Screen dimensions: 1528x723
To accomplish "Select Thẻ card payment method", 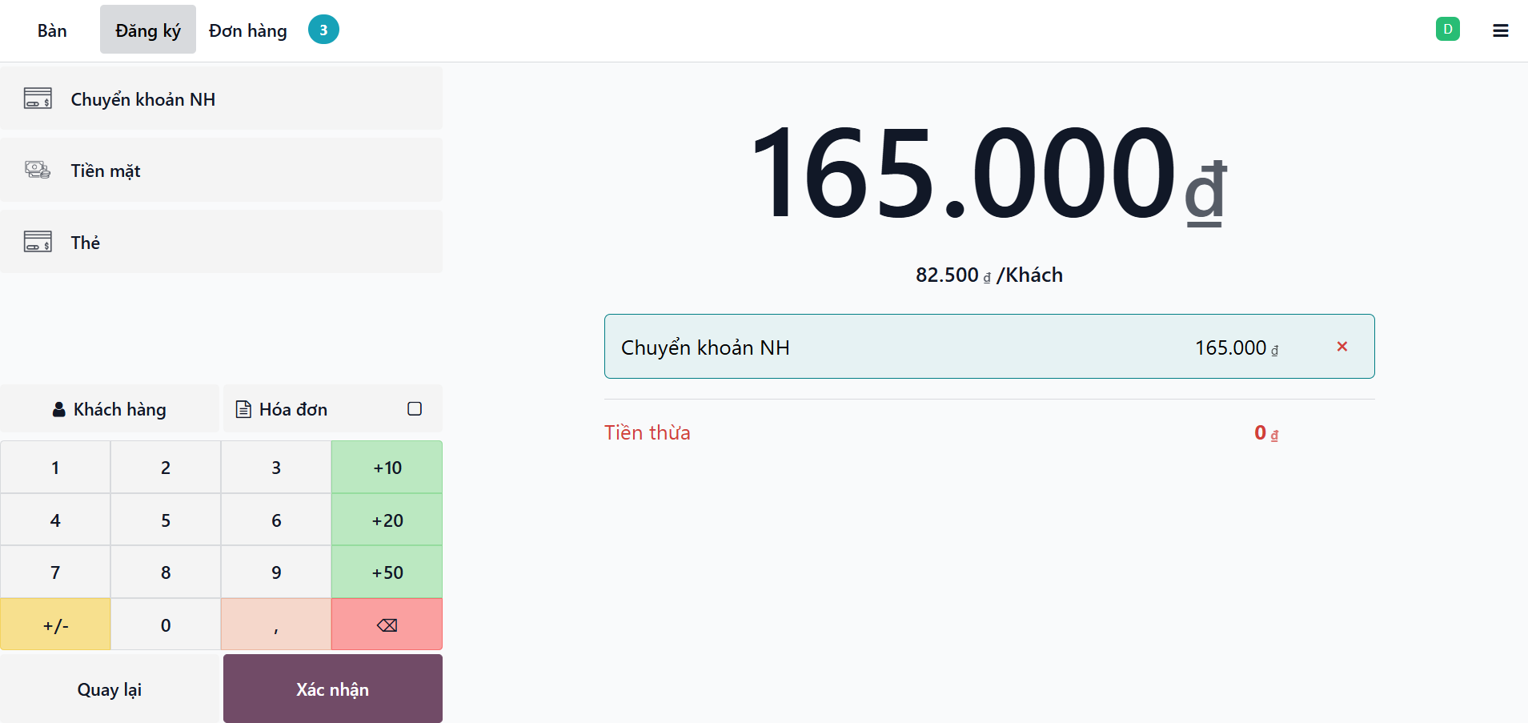I will click(x=221, y=242).
